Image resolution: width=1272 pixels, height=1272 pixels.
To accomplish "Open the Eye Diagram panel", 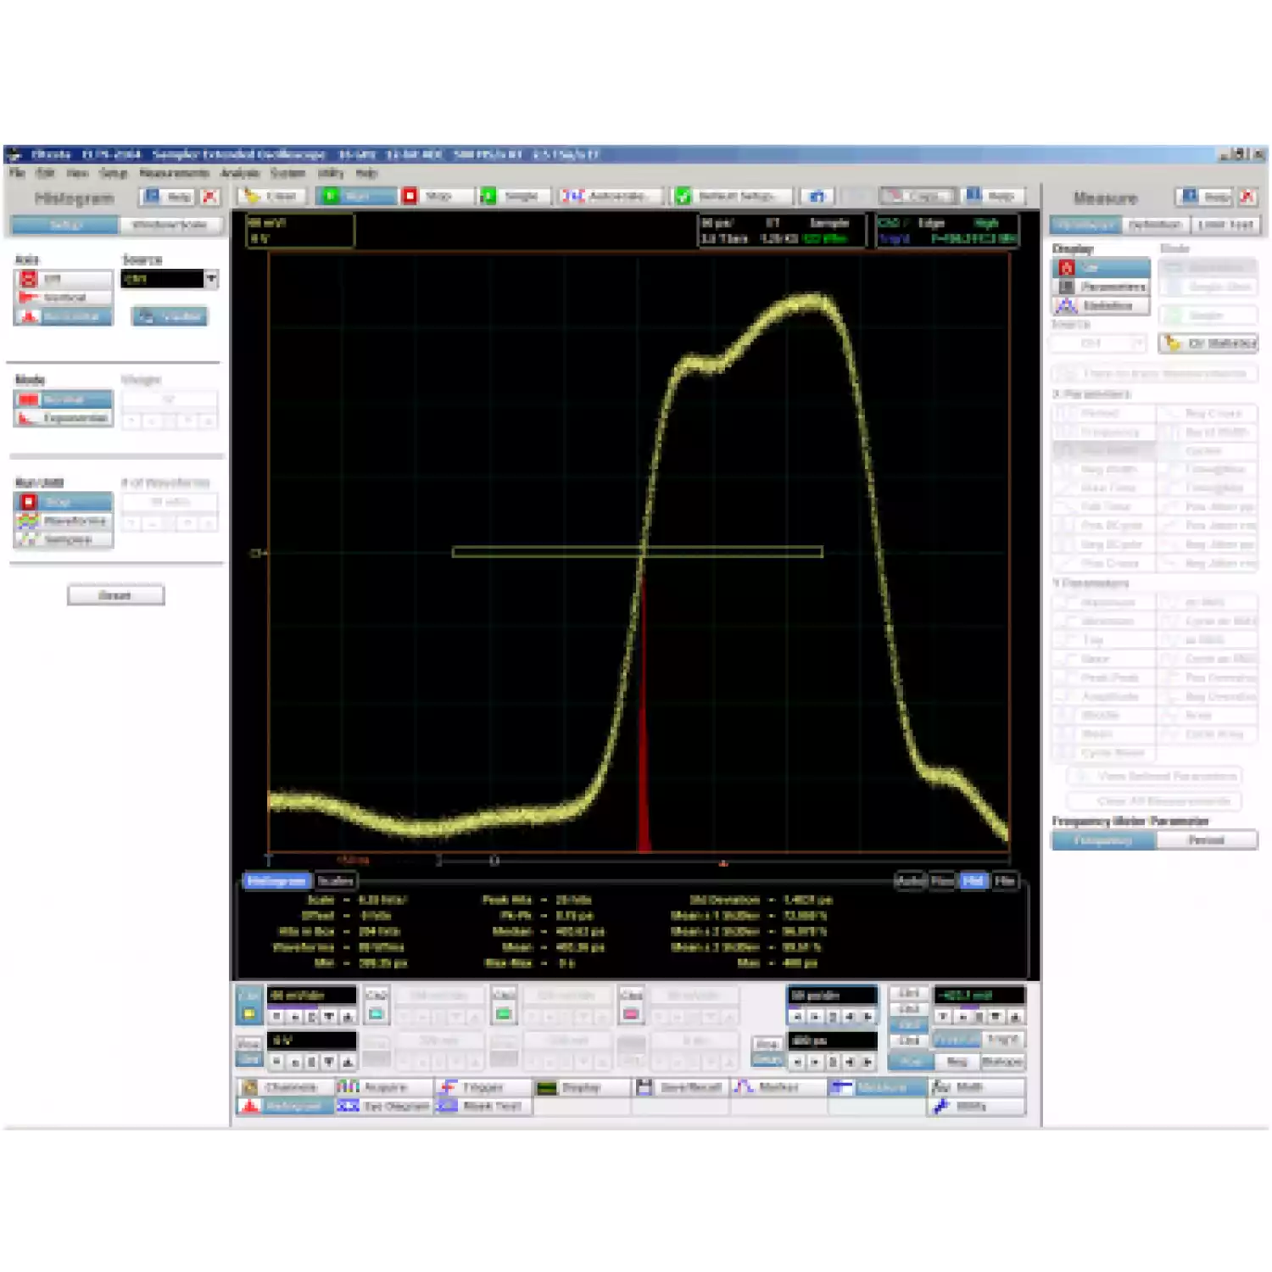I will [x=384, y=1106].
